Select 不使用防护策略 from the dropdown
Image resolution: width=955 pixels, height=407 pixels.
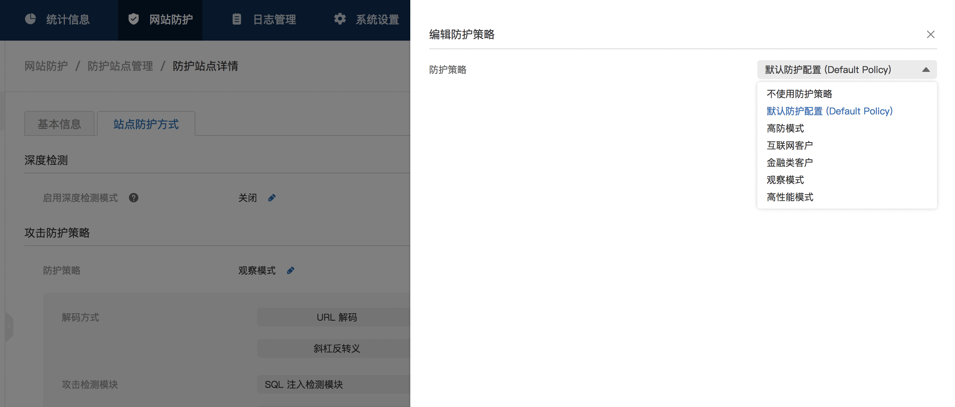pyautogui.click(x=799, y=94)
